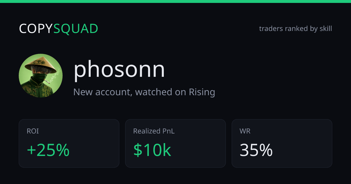Select the phosonn trader name
Image resolution: width=351 pixels, height=184 pixels.
pos(119,70)
